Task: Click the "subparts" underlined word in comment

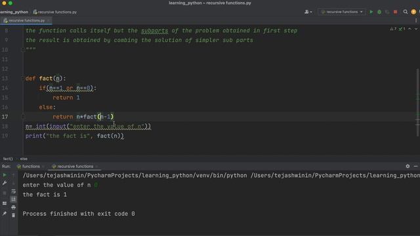Action: pyautogui.click(x=155, y=31)
